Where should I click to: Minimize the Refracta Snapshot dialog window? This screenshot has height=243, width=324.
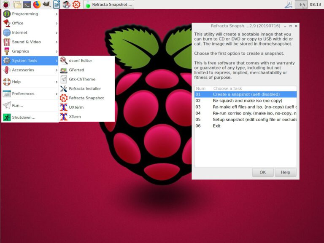(285, 26)
